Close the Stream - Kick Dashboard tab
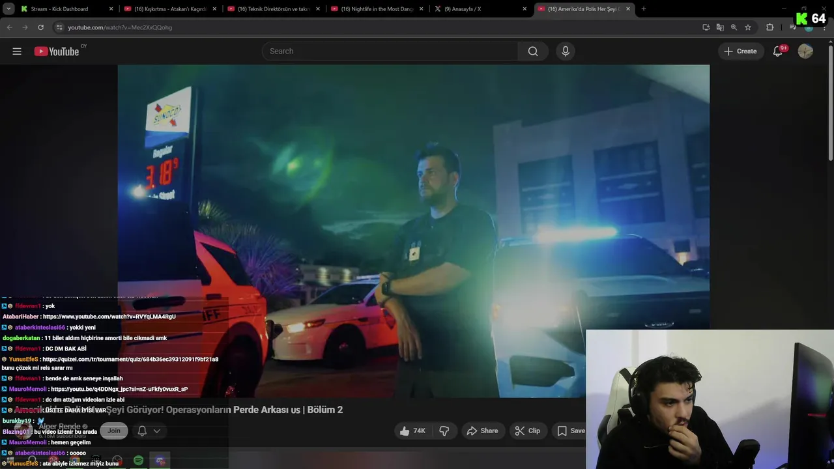Image resolution: width=834 pixels, height=469 pixels. click(x=111, y=9)
